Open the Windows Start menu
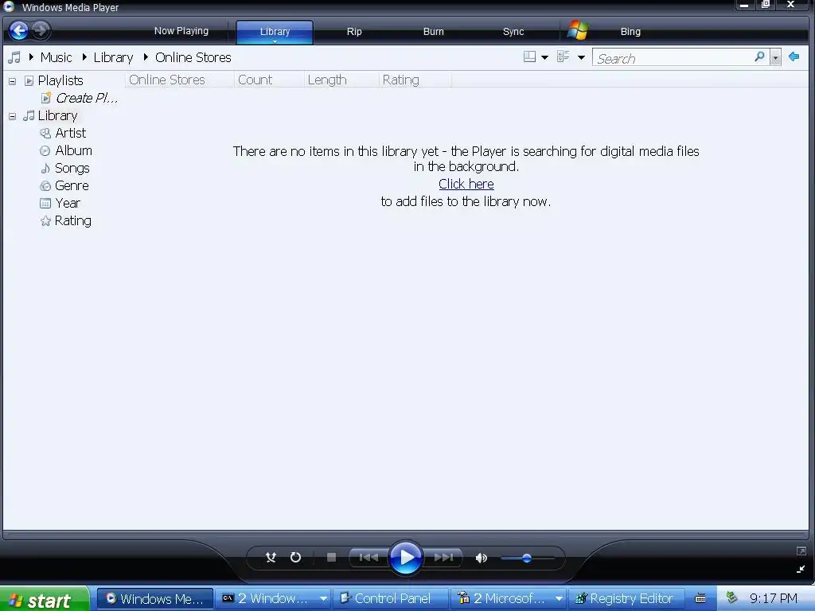This screenshot has width=815, height=611. (44, 600)
